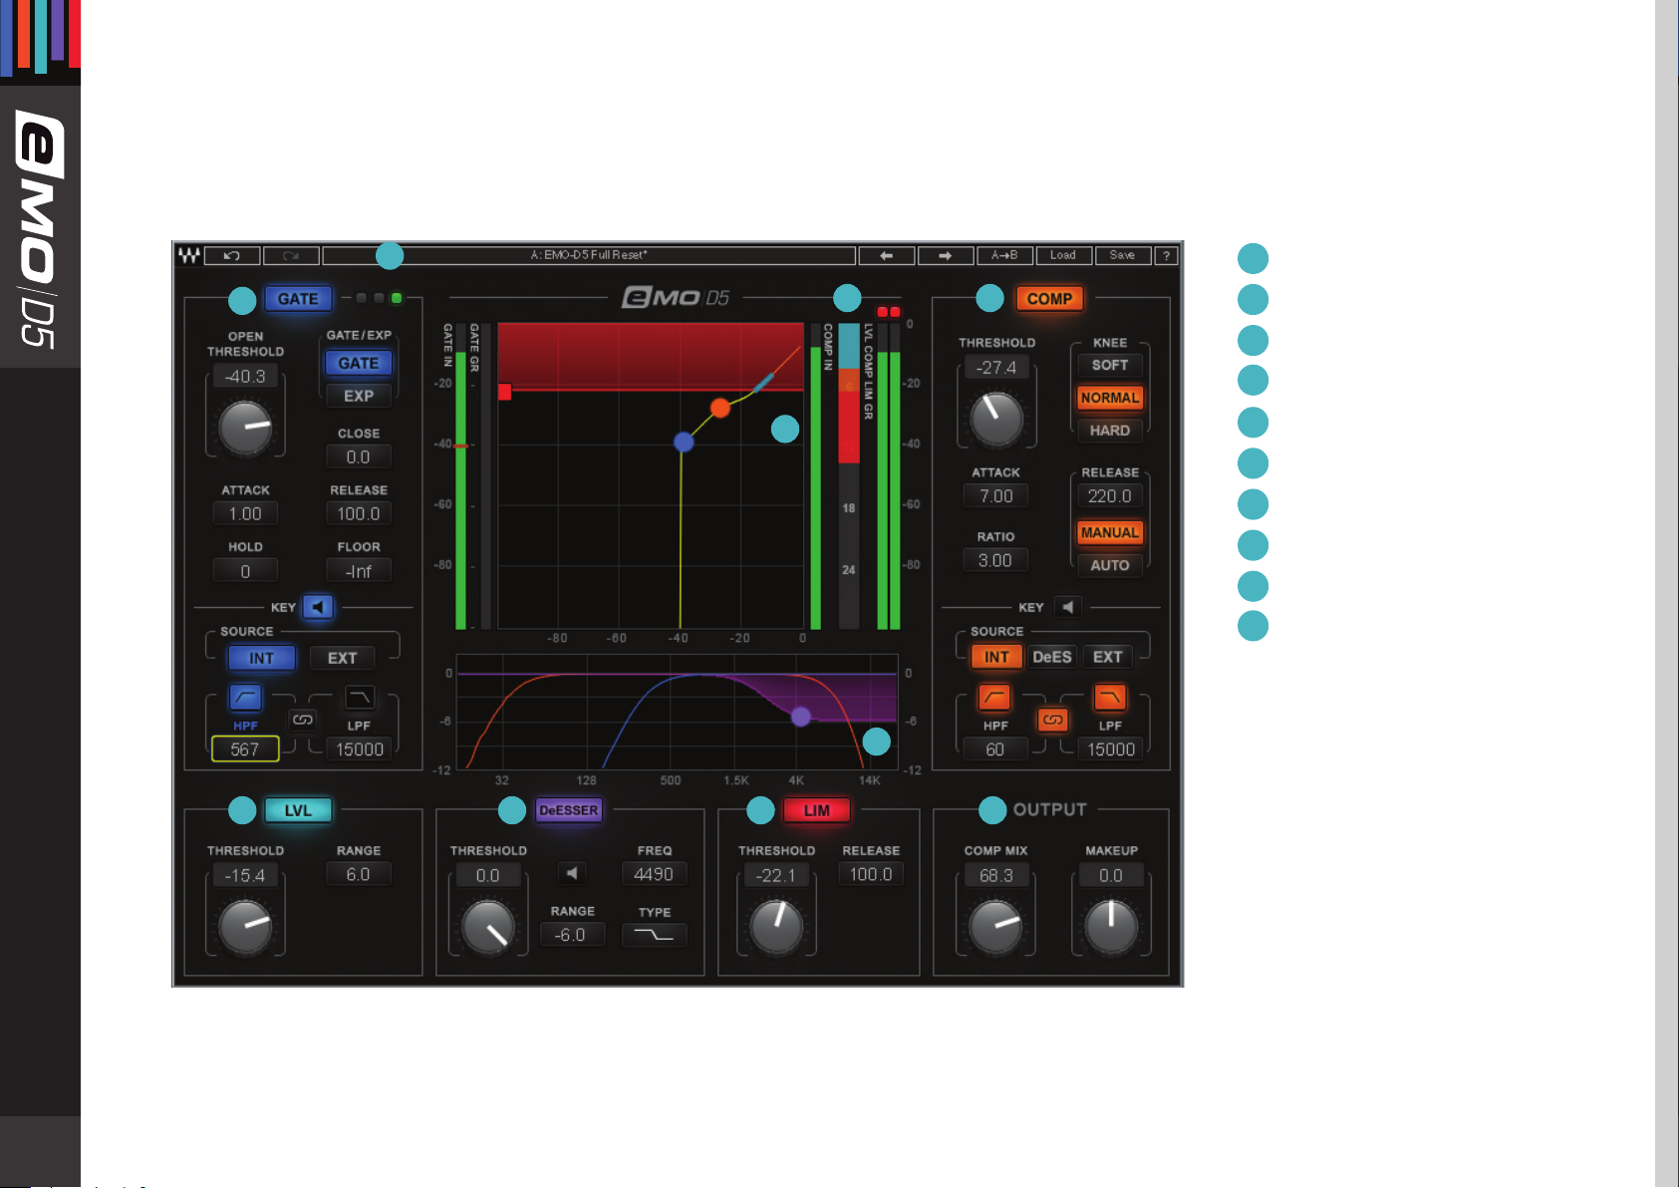Click the Load preset button
Image resolution: width=1679 pixels, height=1188 pixels.
(x=1063, y=256)
